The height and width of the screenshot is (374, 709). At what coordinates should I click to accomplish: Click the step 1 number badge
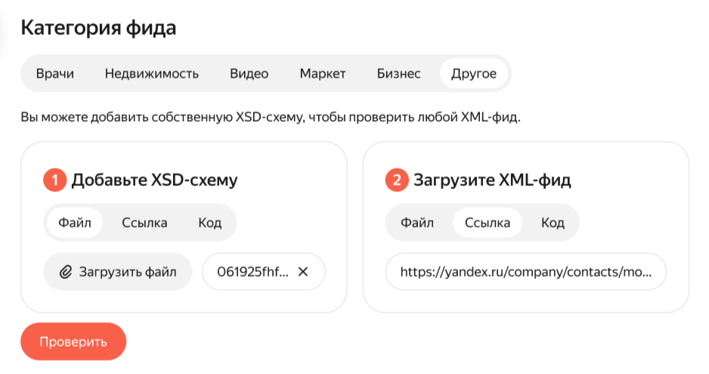(x=54, y=181)
